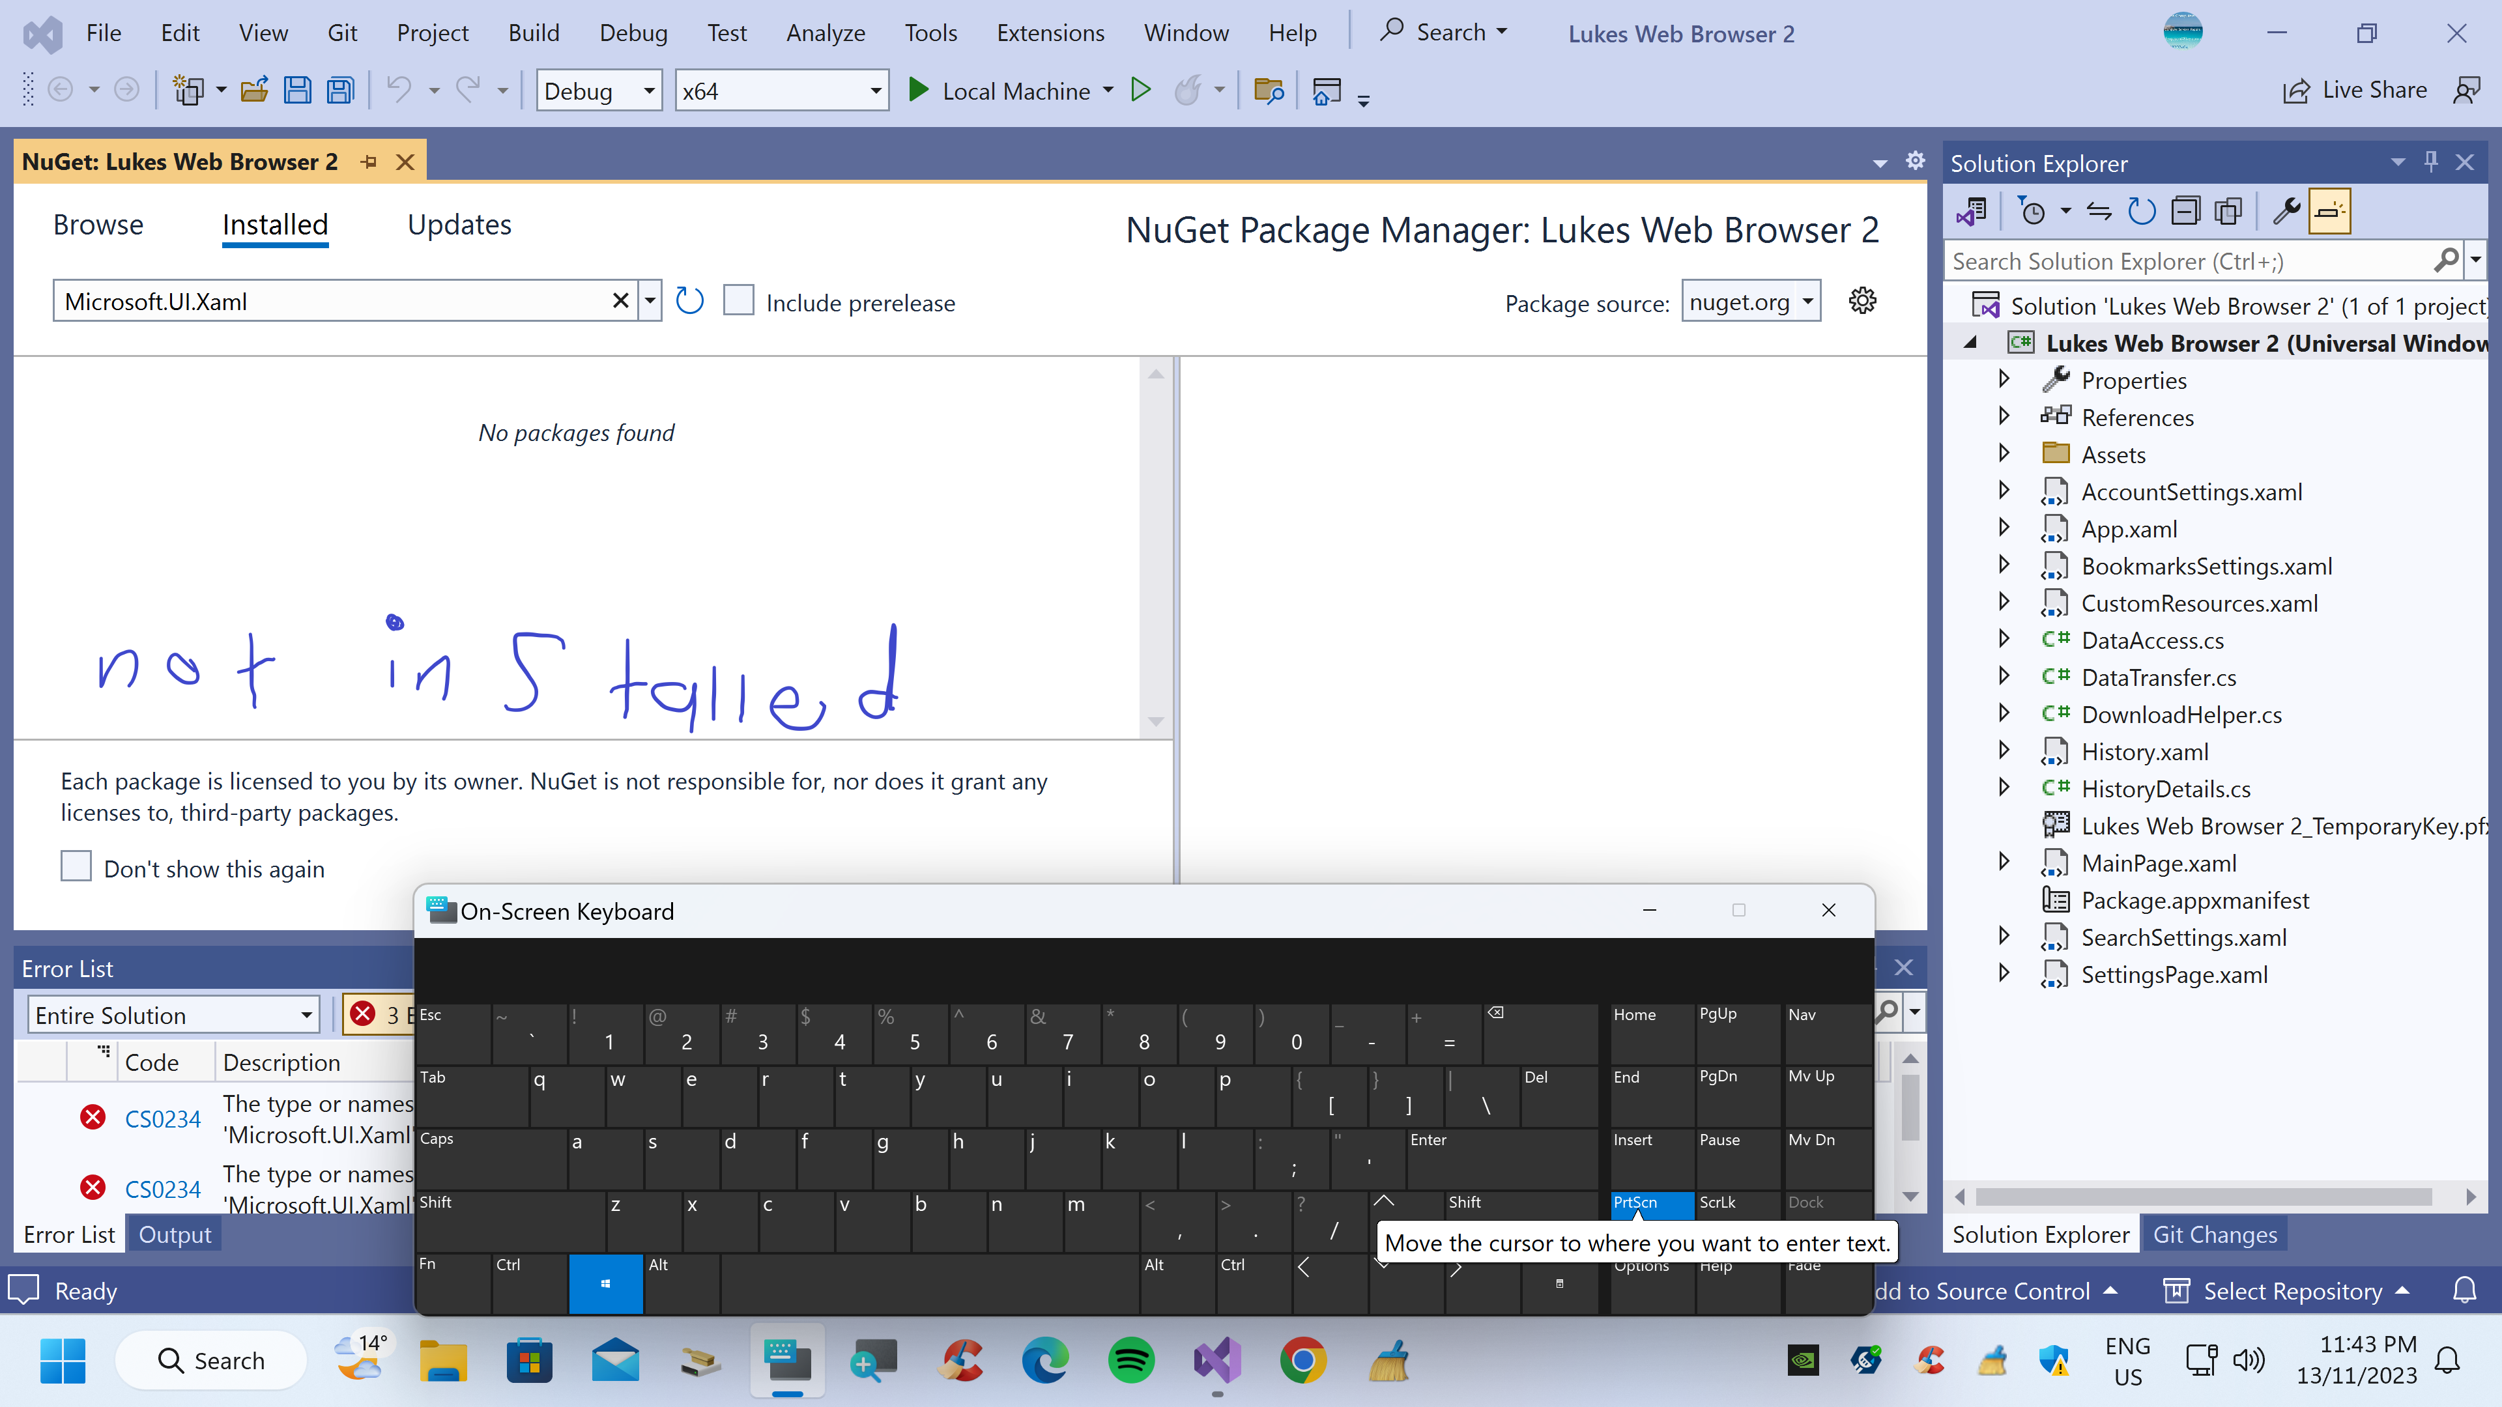The image size is (2502, 1407).
Task: Expand the References node
Action: 2004,417
